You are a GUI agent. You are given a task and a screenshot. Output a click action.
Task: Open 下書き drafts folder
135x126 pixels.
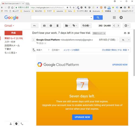[8, 49]
